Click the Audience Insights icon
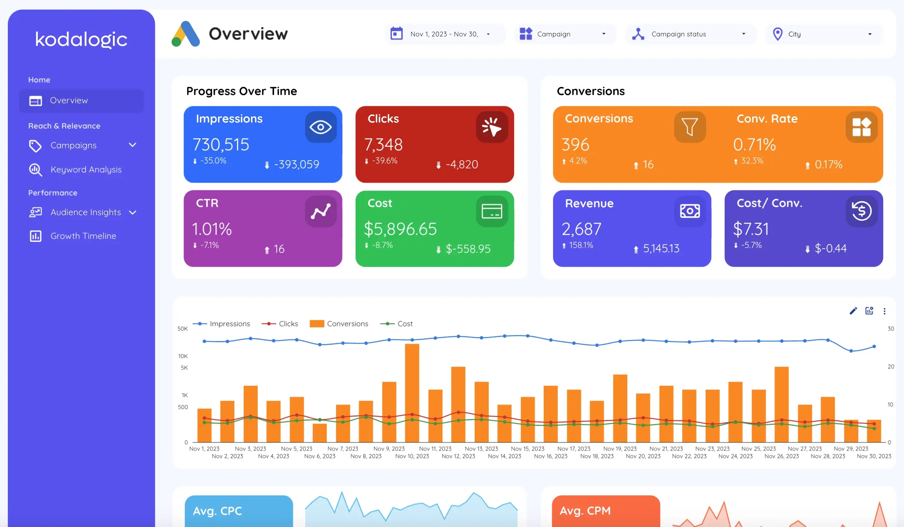 pos(35,212)
